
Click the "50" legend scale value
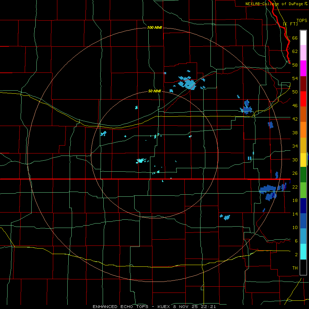(295, 92)
